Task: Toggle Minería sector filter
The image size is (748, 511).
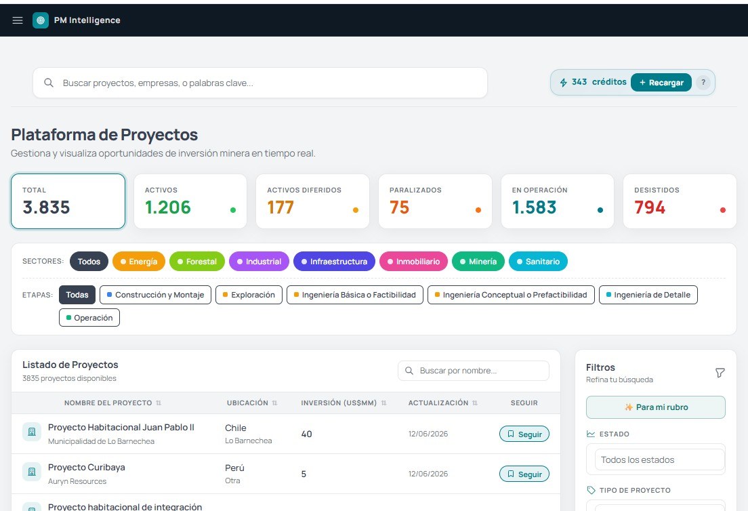Action: tap(478, 262)
